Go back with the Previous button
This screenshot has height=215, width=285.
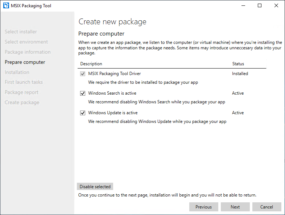(x=203, y=207)
